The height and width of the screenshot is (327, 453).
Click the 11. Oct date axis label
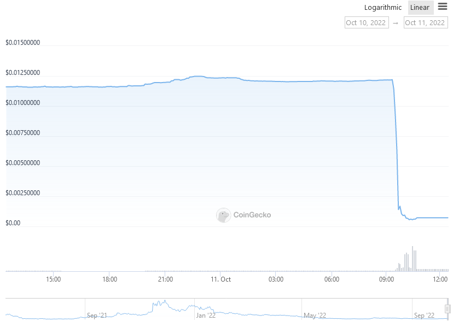220,279
